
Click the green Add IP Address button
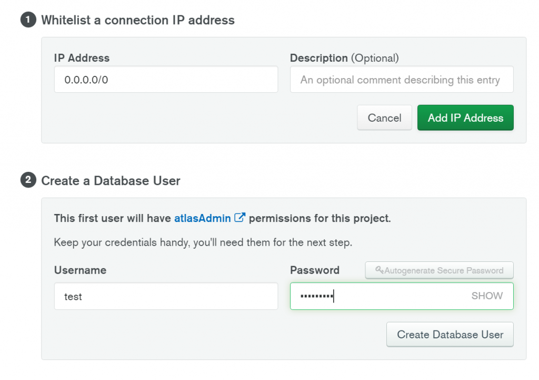[x=465, y=118]
